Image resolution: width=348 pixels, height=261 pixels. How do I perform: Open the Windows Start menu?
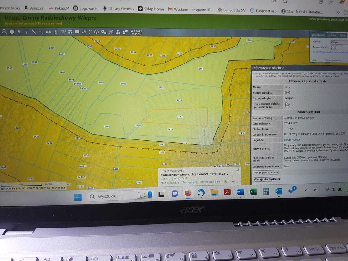point(78,197)
